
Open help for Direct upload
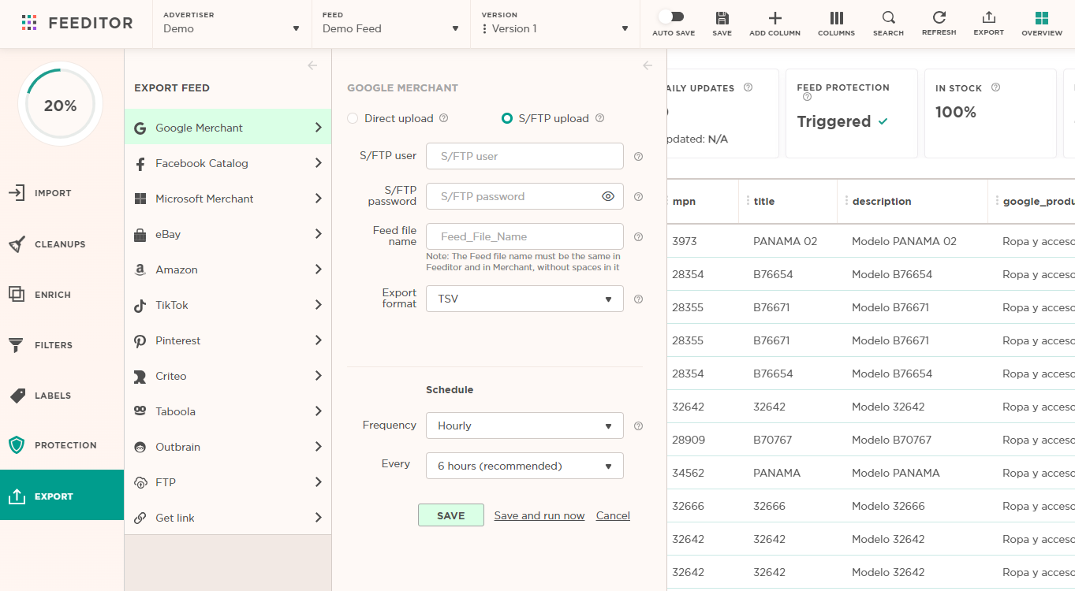click(x=443, y=118)
